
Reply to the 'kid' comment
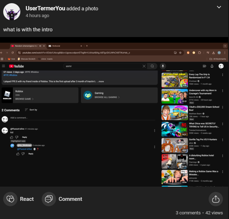25,137
